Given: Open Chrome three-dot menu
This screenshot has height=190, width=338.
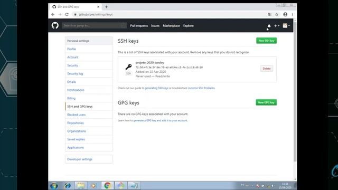Looking at the screenshot, I should pos(292,14).
